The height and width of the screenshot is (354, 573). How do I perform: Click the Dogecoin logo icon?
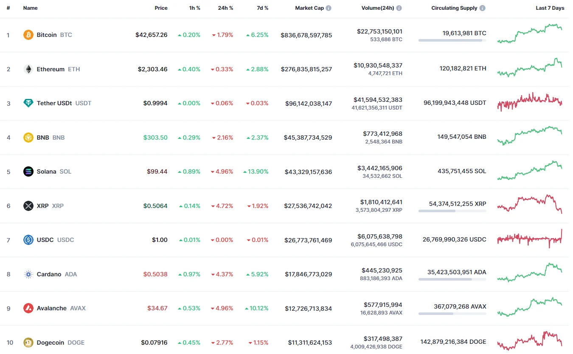pyautogui.click(x=28, y=343)
